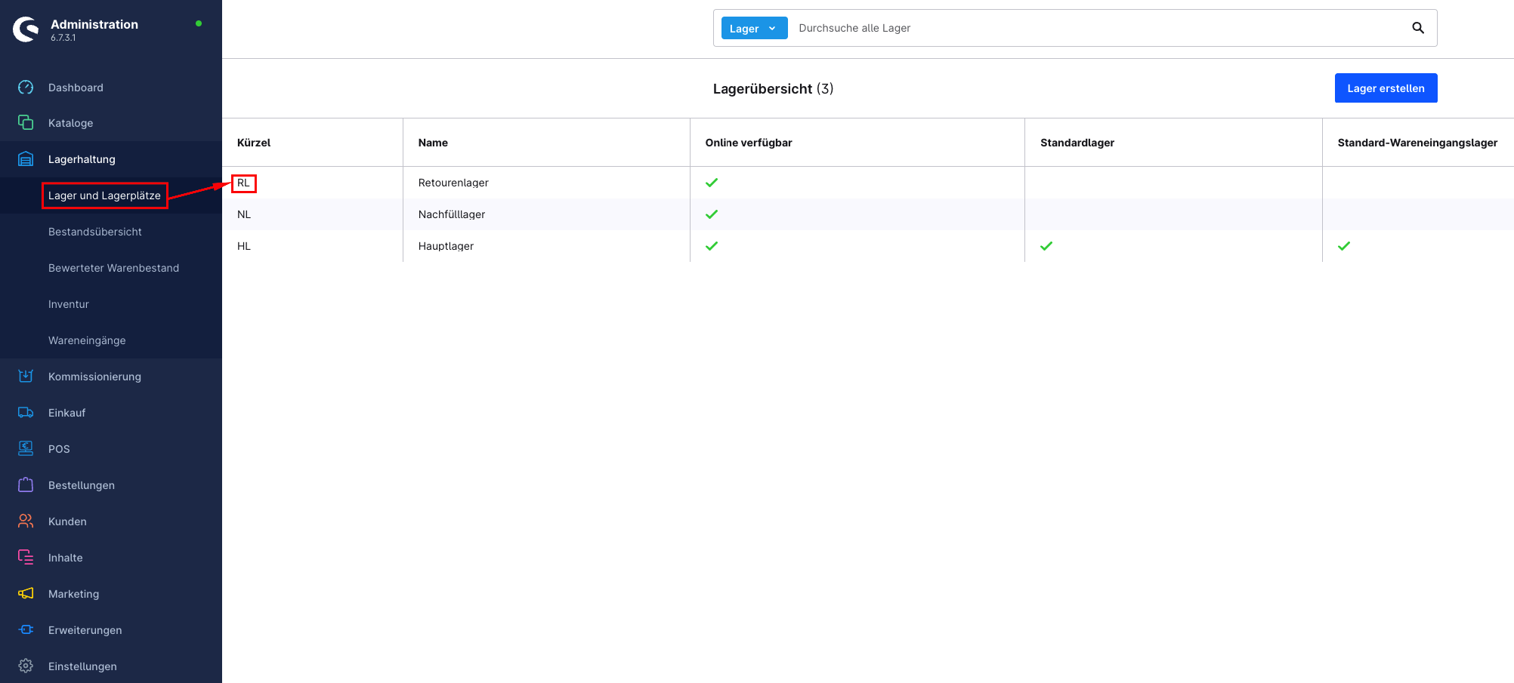Click Hauptlager Standard-Wareneingangslager checkmark
1514x683 pixels.
click(x=1343, y=246)
